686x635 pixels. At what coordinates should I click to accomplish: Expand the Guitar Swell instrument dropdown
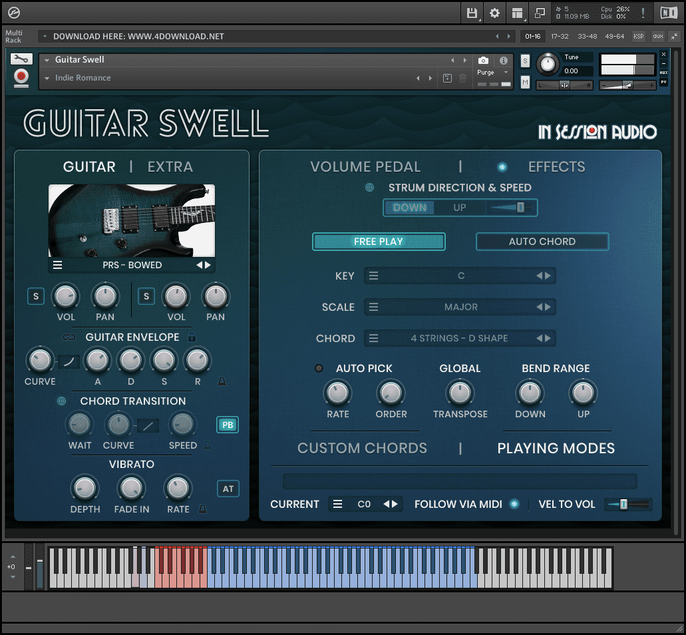[47, 60]
